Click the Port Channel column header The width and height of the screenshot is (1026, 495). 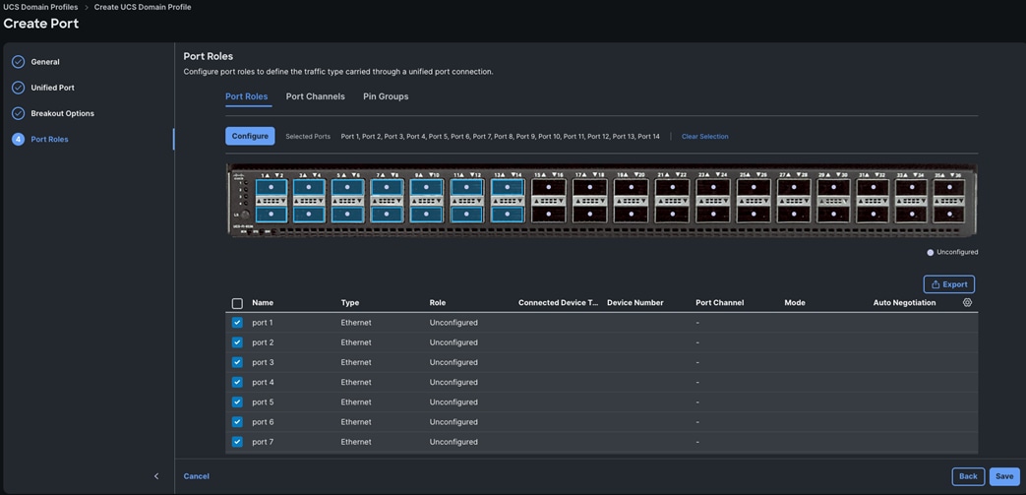click(x=720, y=302)
